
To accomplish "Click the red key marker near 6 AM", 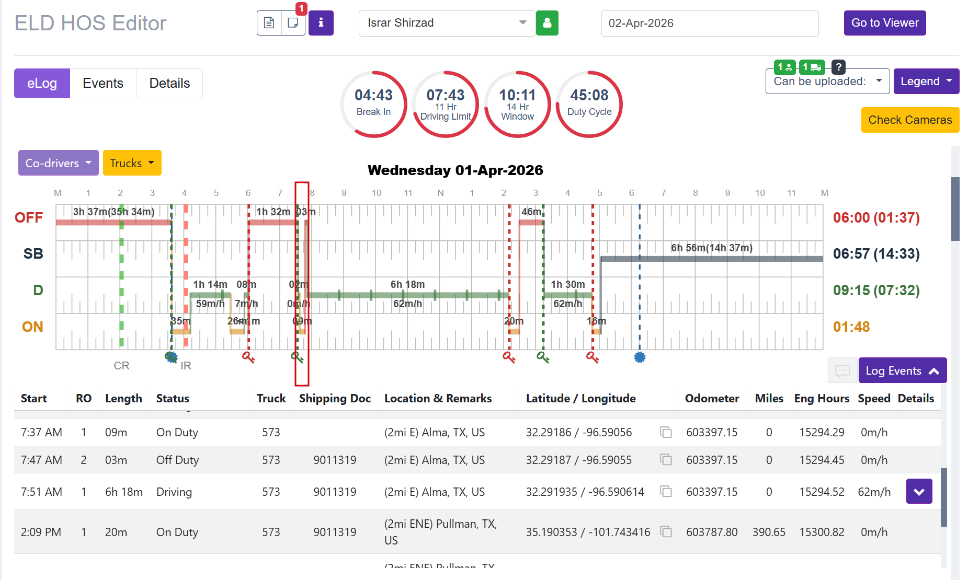I will point(248,357).
